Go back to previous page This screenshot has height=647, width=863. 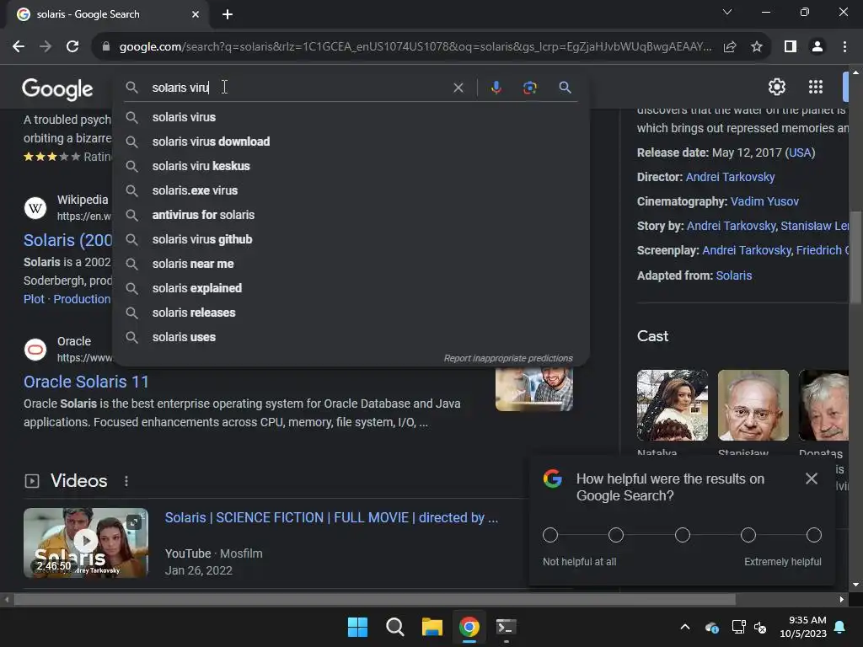point(19,47)
